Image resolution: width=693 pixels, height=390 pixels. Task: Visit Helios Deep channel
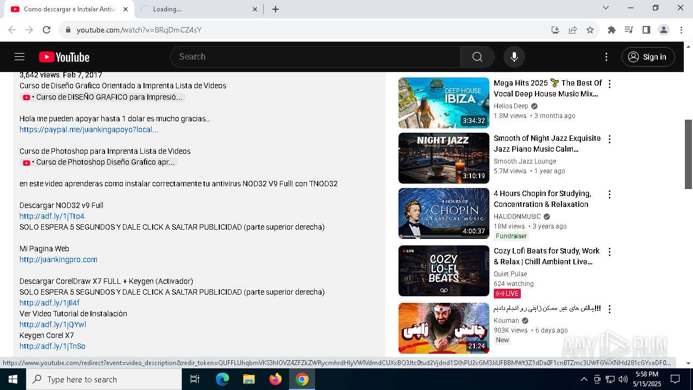click(x=511, y=106)
